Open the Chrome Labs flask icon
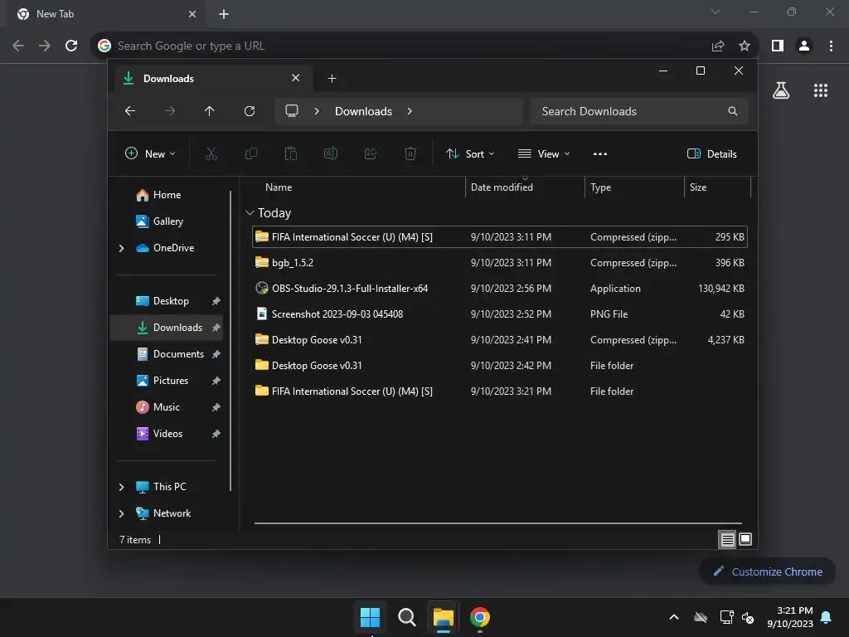The height and width of the screenshot is (637, 849). pyautogui.click(x=781, y=90)
